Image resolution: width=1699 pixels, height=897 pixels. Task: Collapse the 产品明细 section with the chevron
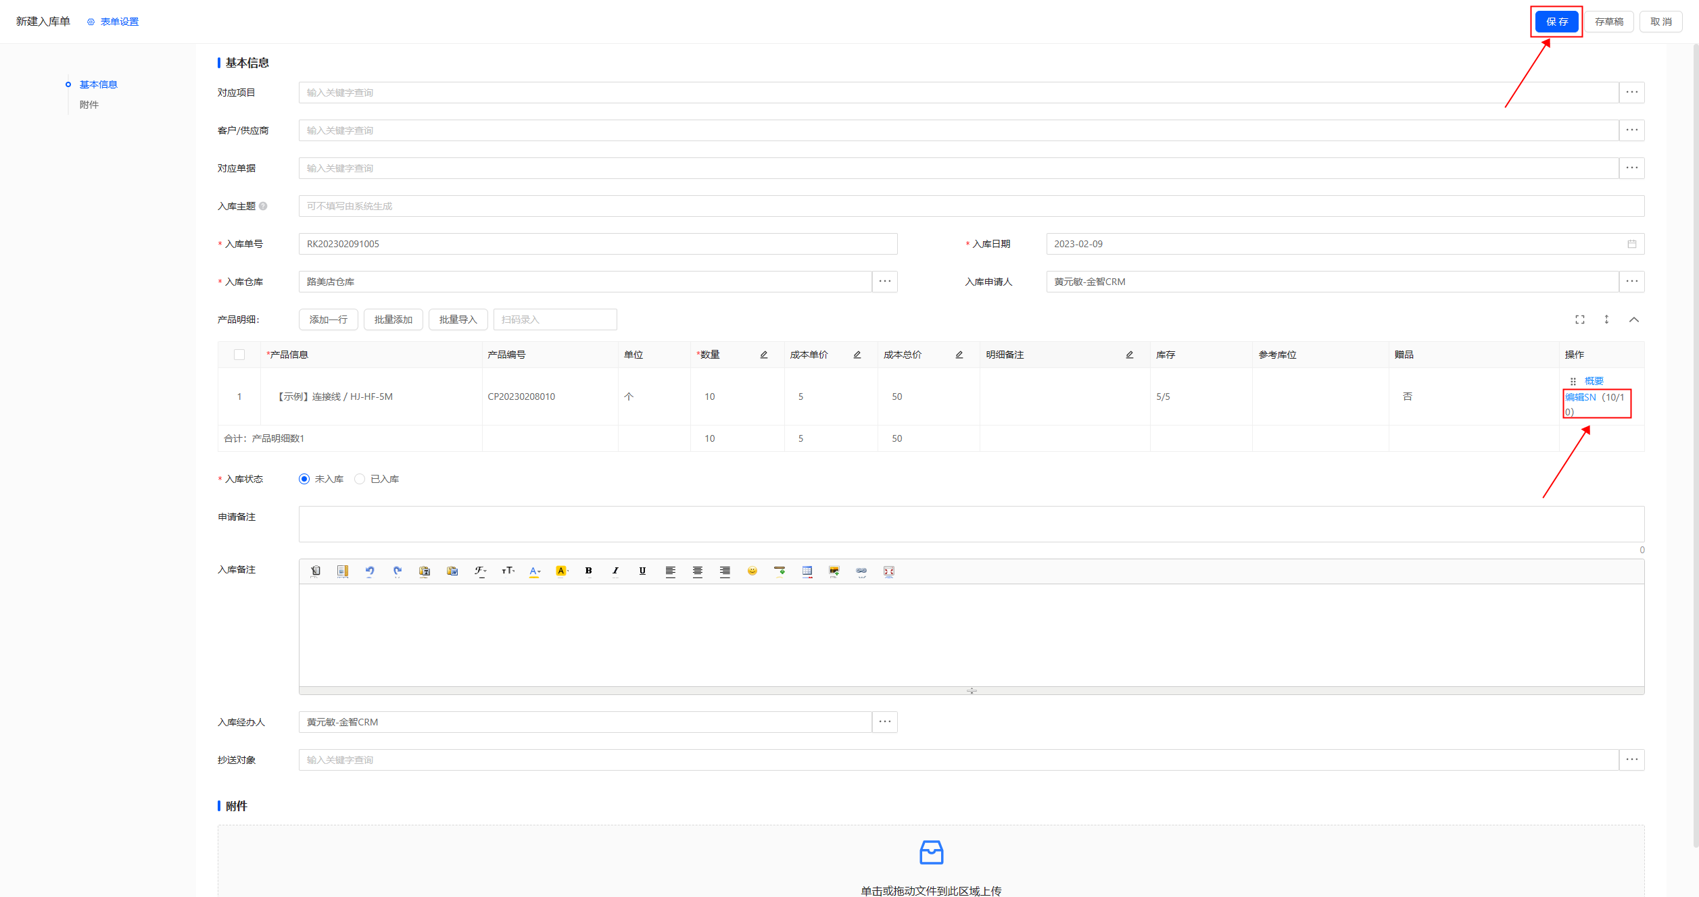coord(1633,319)
